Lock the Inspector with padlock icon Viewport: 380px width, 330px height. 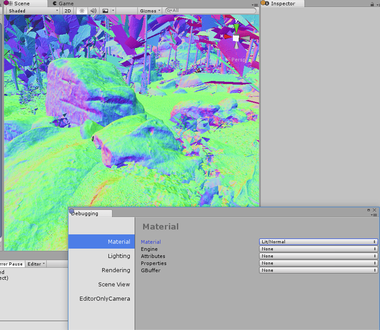coord(372,4)
